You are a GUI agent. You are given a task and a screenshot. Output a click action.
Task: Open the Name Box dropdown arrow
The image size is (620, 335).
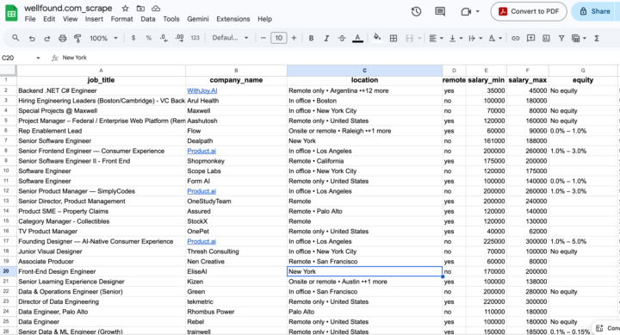pos(38,58)
